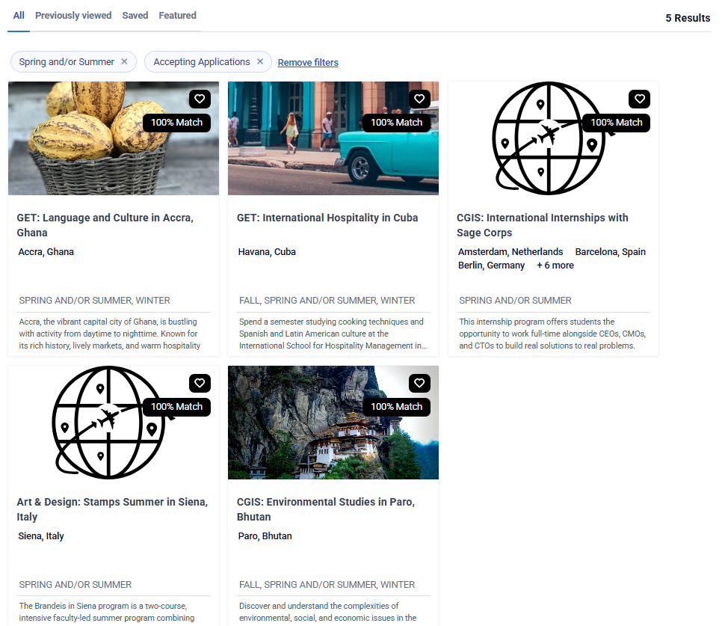Click the turquoise vintage car Havana image
This screenshot has width=725, height=626.
point(314,150)
